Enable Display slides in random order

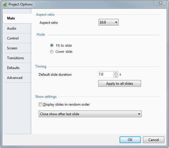(x=40, y=104)
